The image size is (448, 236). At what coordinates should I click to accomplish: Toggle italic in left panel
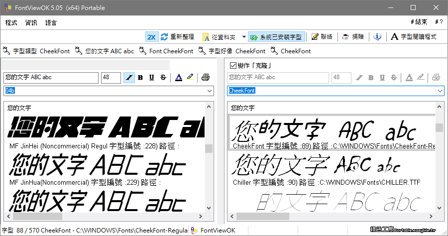click(x=129, y=78)
